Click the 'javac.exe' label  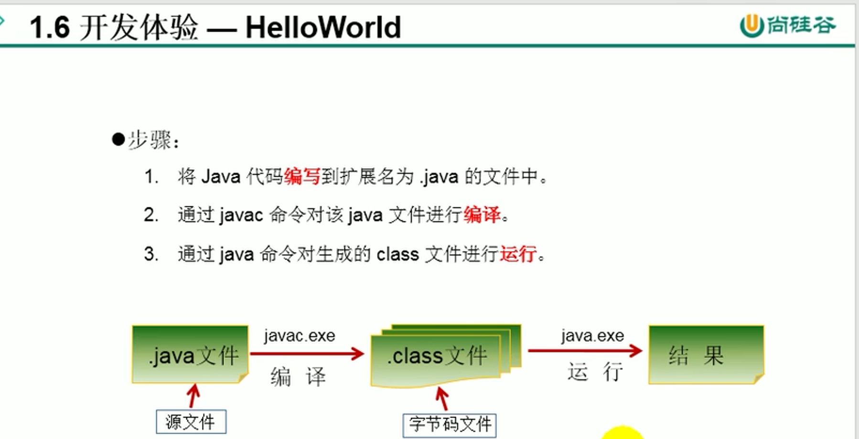point(300,336)
